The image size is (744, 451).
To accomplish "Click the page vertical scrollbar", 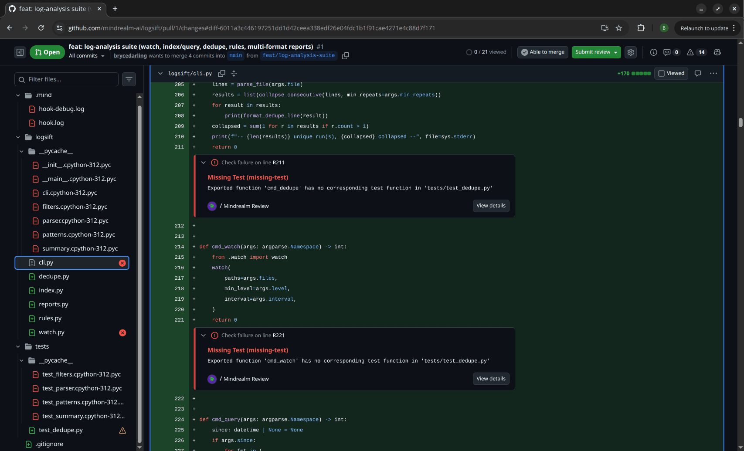I will 741,122.
